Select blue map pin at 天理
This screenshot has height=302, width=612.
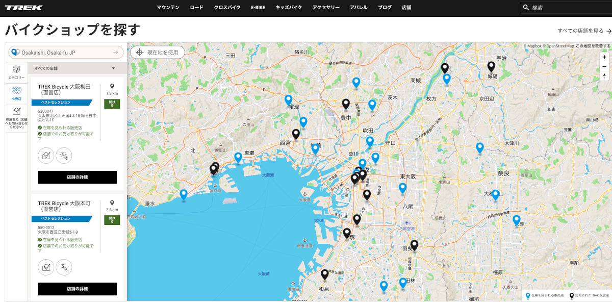tap(516, 220)
